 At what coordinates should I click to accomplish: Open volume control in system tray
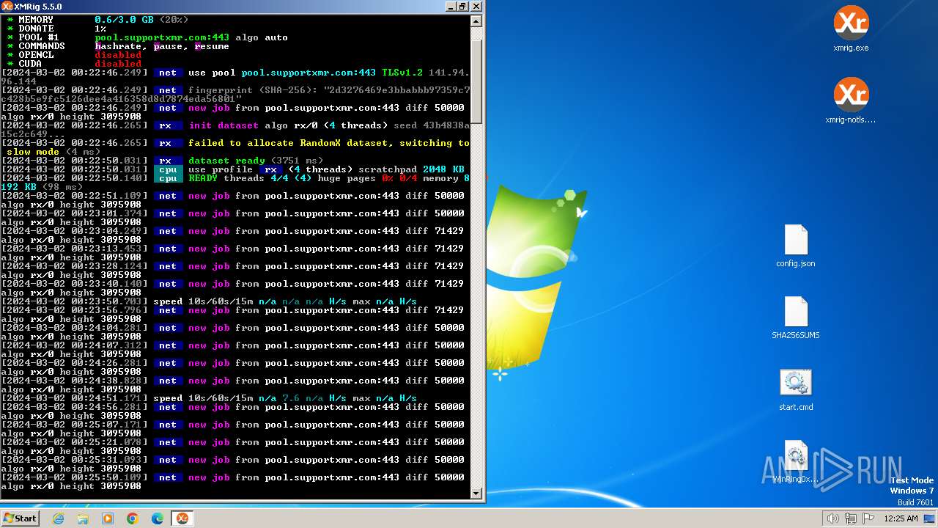833,518
